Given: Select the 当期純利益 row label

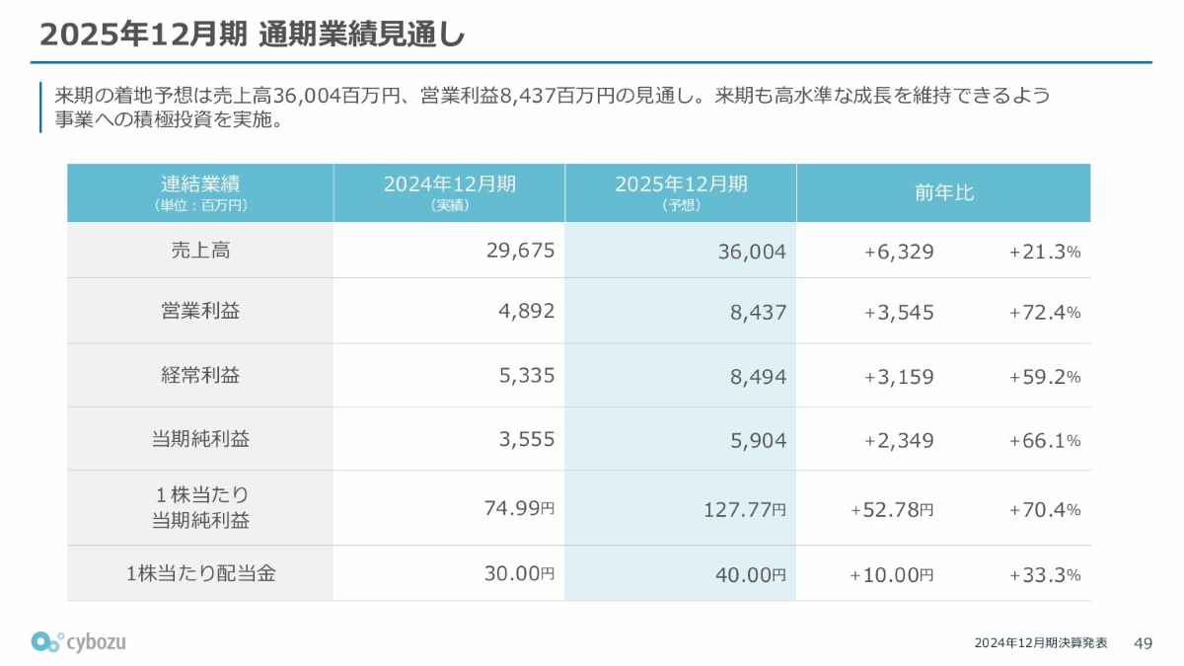Looking at the screenshot, I should point(200,439).
